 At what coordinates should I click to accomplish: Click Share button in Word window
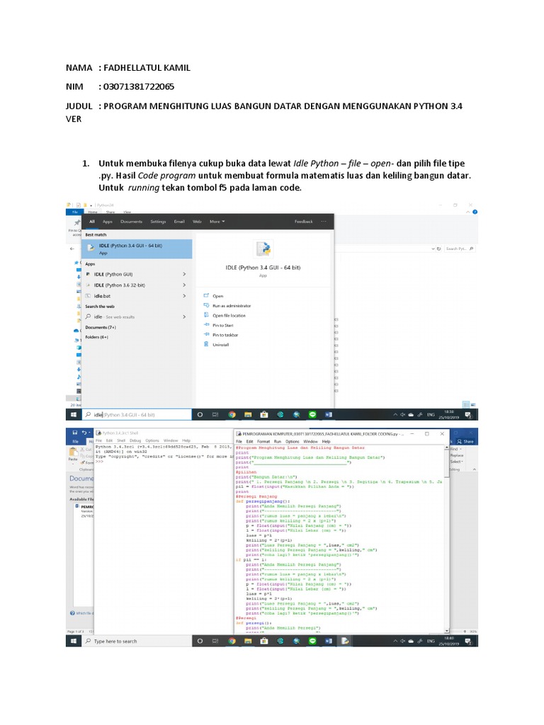click(x=465, y=442)
